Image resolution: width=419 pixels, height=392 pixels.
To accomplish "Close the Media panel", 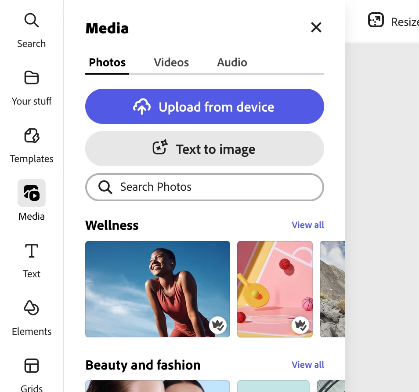I will point(316,27).
